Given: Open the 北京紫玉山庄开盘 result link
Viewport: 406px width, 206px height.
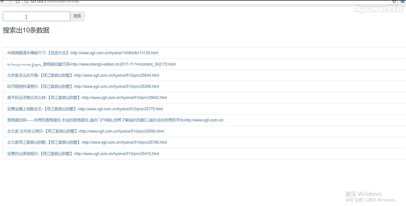Looking at the screenshot, I should click(83, 75).
